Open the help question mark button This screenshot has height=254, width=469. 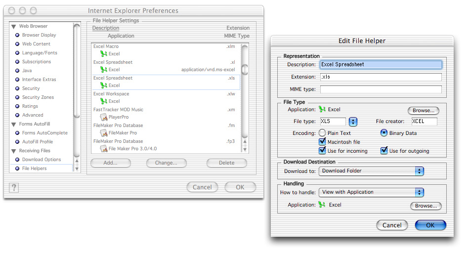(13, 188)
